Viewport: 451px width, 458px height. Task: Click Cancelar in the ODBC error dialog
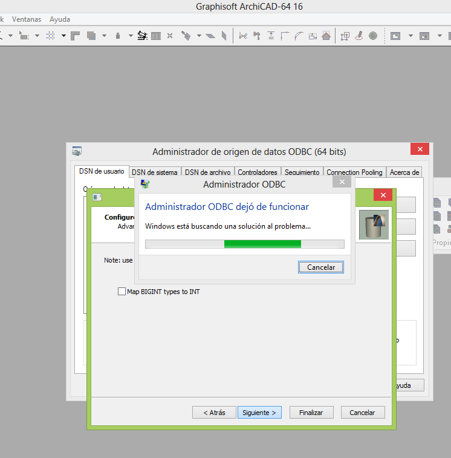[321, 267]
